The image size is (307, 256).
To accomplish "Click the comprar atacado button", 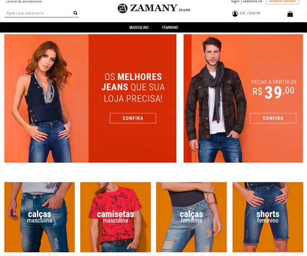I will [282, 2].
